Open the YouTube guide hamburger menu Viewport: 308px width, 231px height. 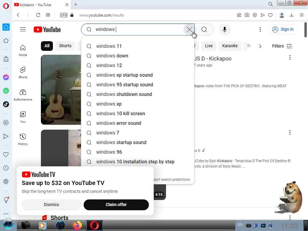tap(23, 29)
